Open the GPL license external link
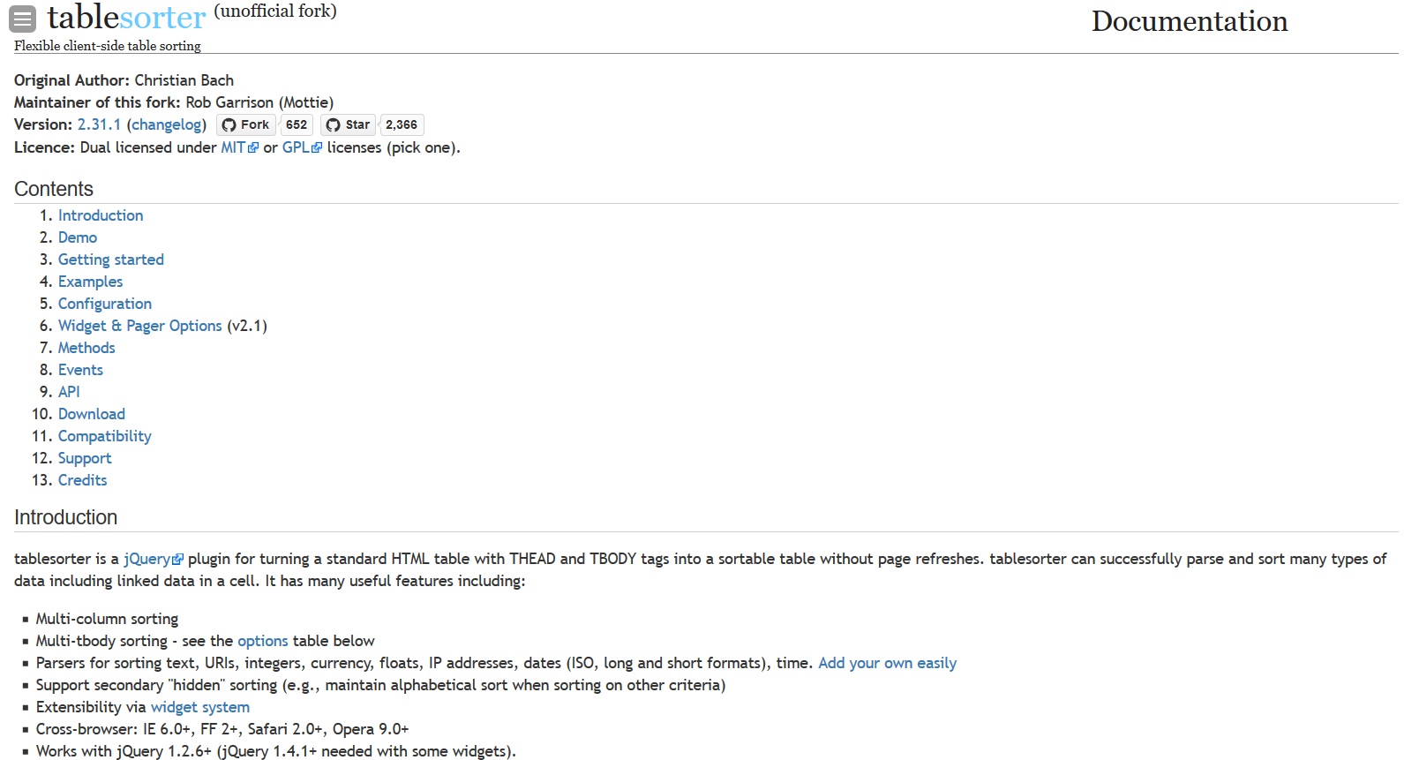 coord(302,147)
